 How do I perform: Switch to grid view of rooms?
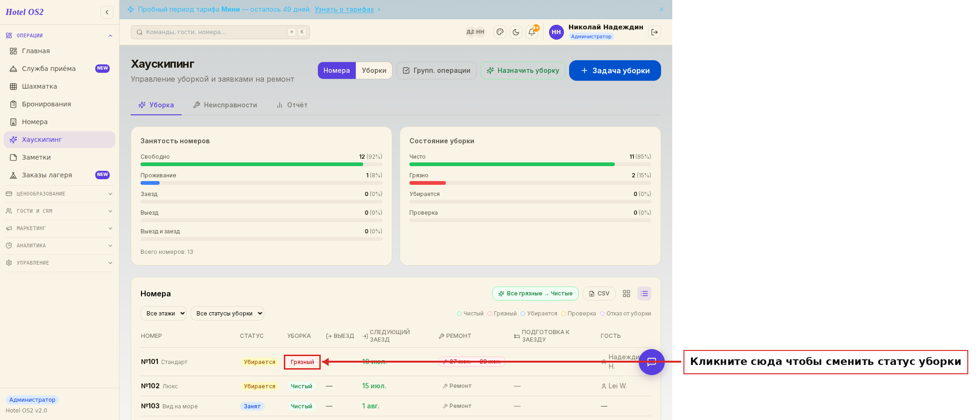[x=627, y=294]
